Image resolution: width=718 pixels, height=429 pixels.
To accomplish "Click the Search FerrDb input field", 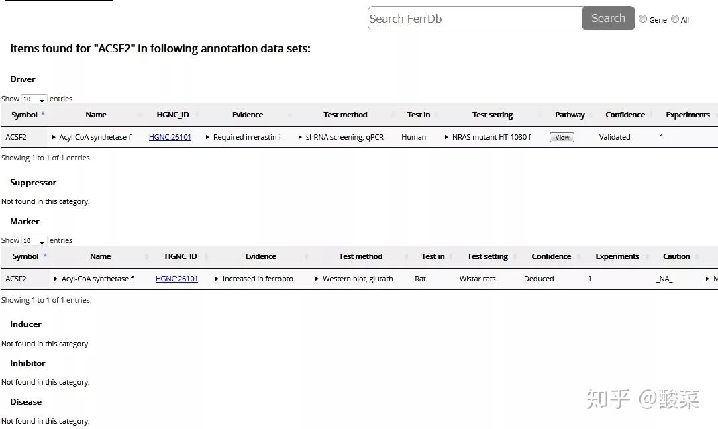I will coord(474,19).
